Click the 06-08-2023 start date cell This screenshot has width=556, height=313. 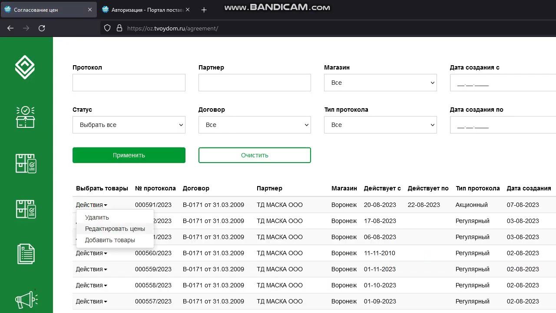pos(380,237)
